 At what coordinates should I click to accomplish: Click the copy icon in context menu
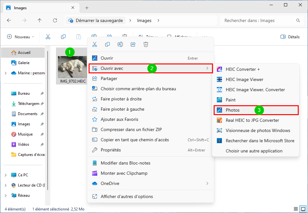click(107, 44)
